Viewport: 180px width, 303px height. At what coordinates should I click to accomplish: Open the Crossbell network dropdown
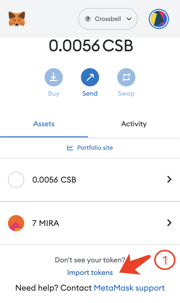(x=108, y=19)
